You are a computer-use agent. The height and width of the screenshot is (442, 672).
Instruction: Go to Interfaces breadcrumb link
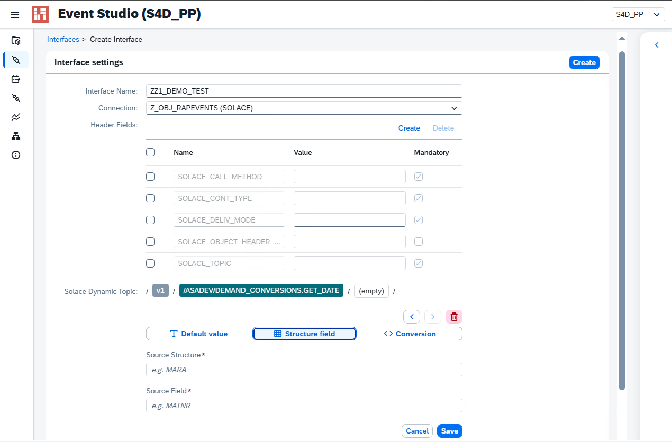(63, 39)
